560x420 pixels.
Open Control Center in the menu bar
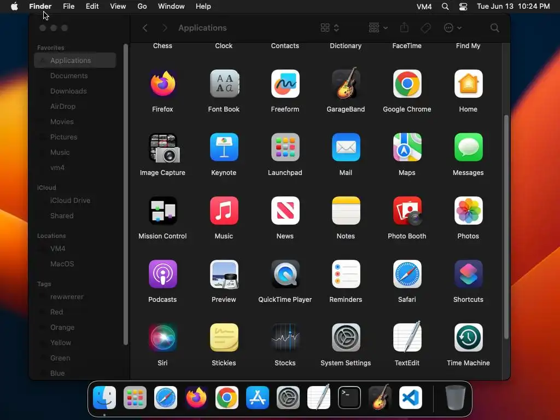(463, 7)
